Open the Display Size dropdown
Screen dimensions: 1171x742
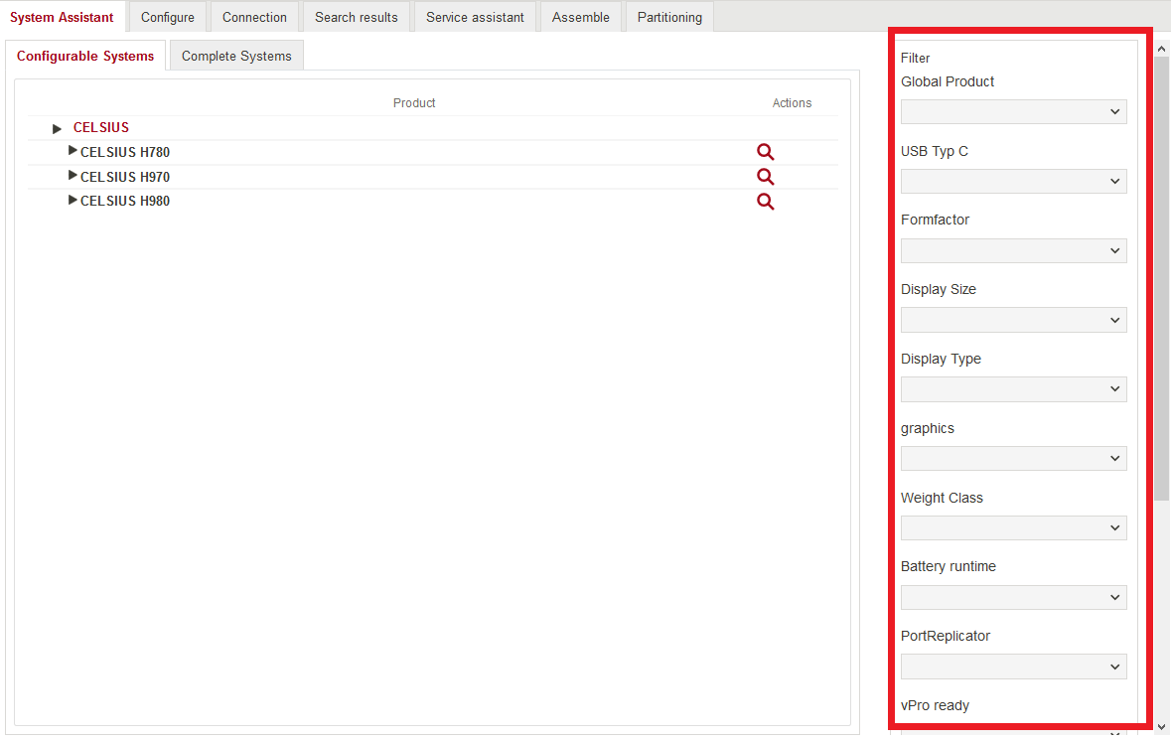(1013, 320)
